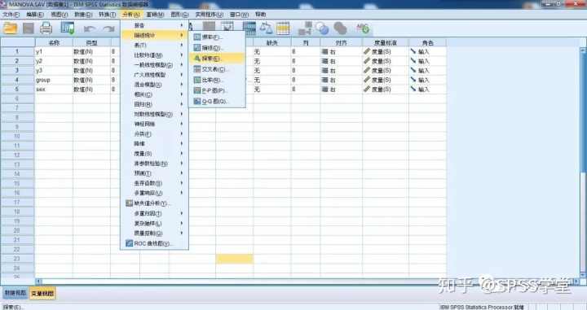Click the vertical scrollbar on right edge
This screenshot has width=587, height=310.
tap(582, 163)
